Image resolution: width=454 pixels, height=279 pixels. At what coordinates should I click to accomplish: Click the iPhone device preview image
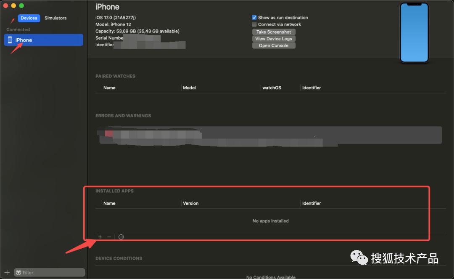[x=414, y=32]
